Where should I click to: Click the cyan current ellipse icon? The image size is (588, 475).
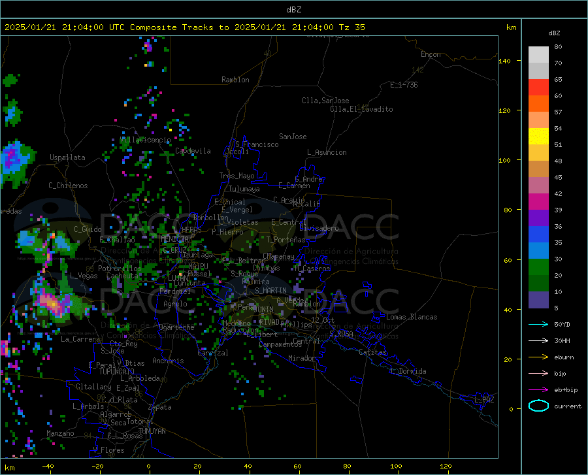(x=538, y=406)
